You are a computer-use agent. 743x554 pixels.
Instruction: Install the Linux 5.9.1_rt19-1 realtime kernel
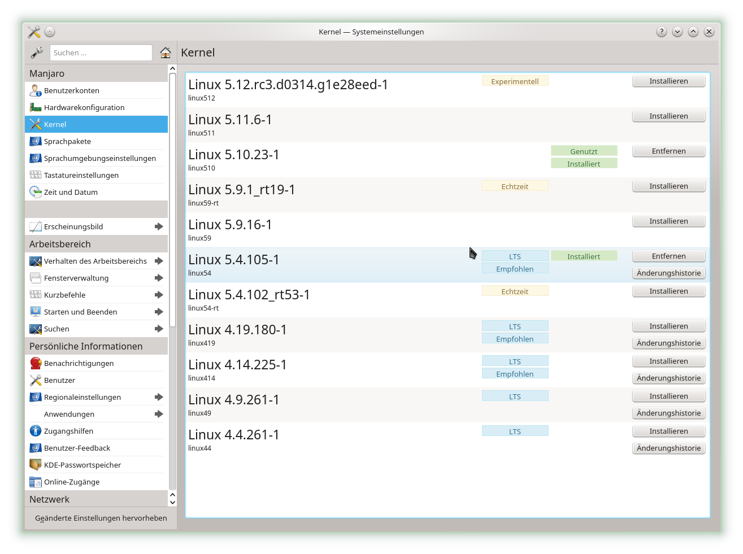[668, 186]
